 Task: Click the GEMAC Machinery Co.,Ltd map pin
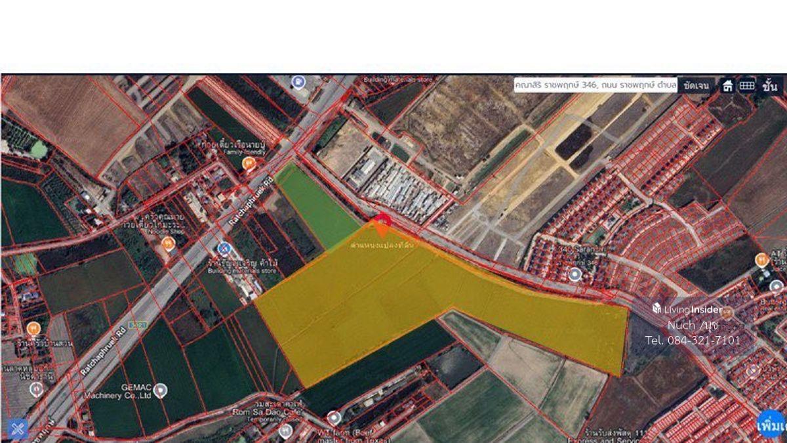160,391
